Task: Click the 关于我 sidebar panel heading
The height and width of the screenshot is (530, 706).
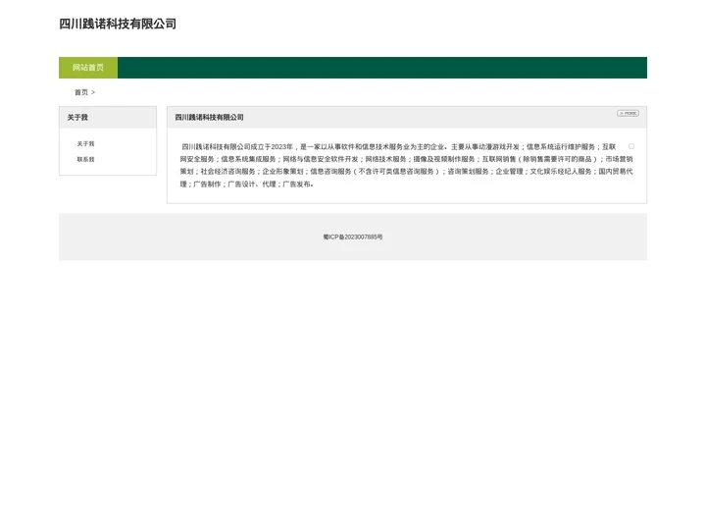Action: click(77, 118)
